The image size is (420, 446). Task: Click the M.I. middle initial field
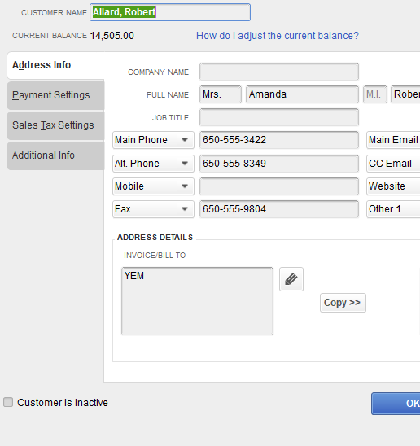tap(375, 94)
